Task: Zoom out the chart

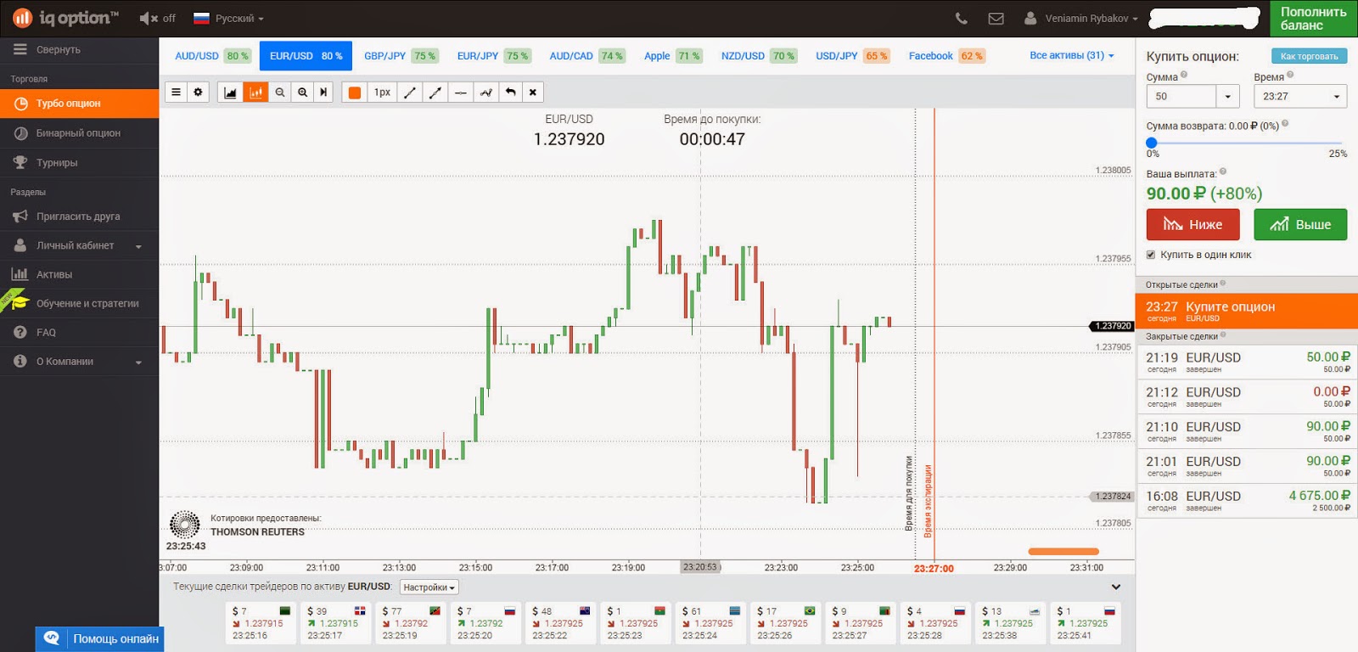Action: (280, 92)
